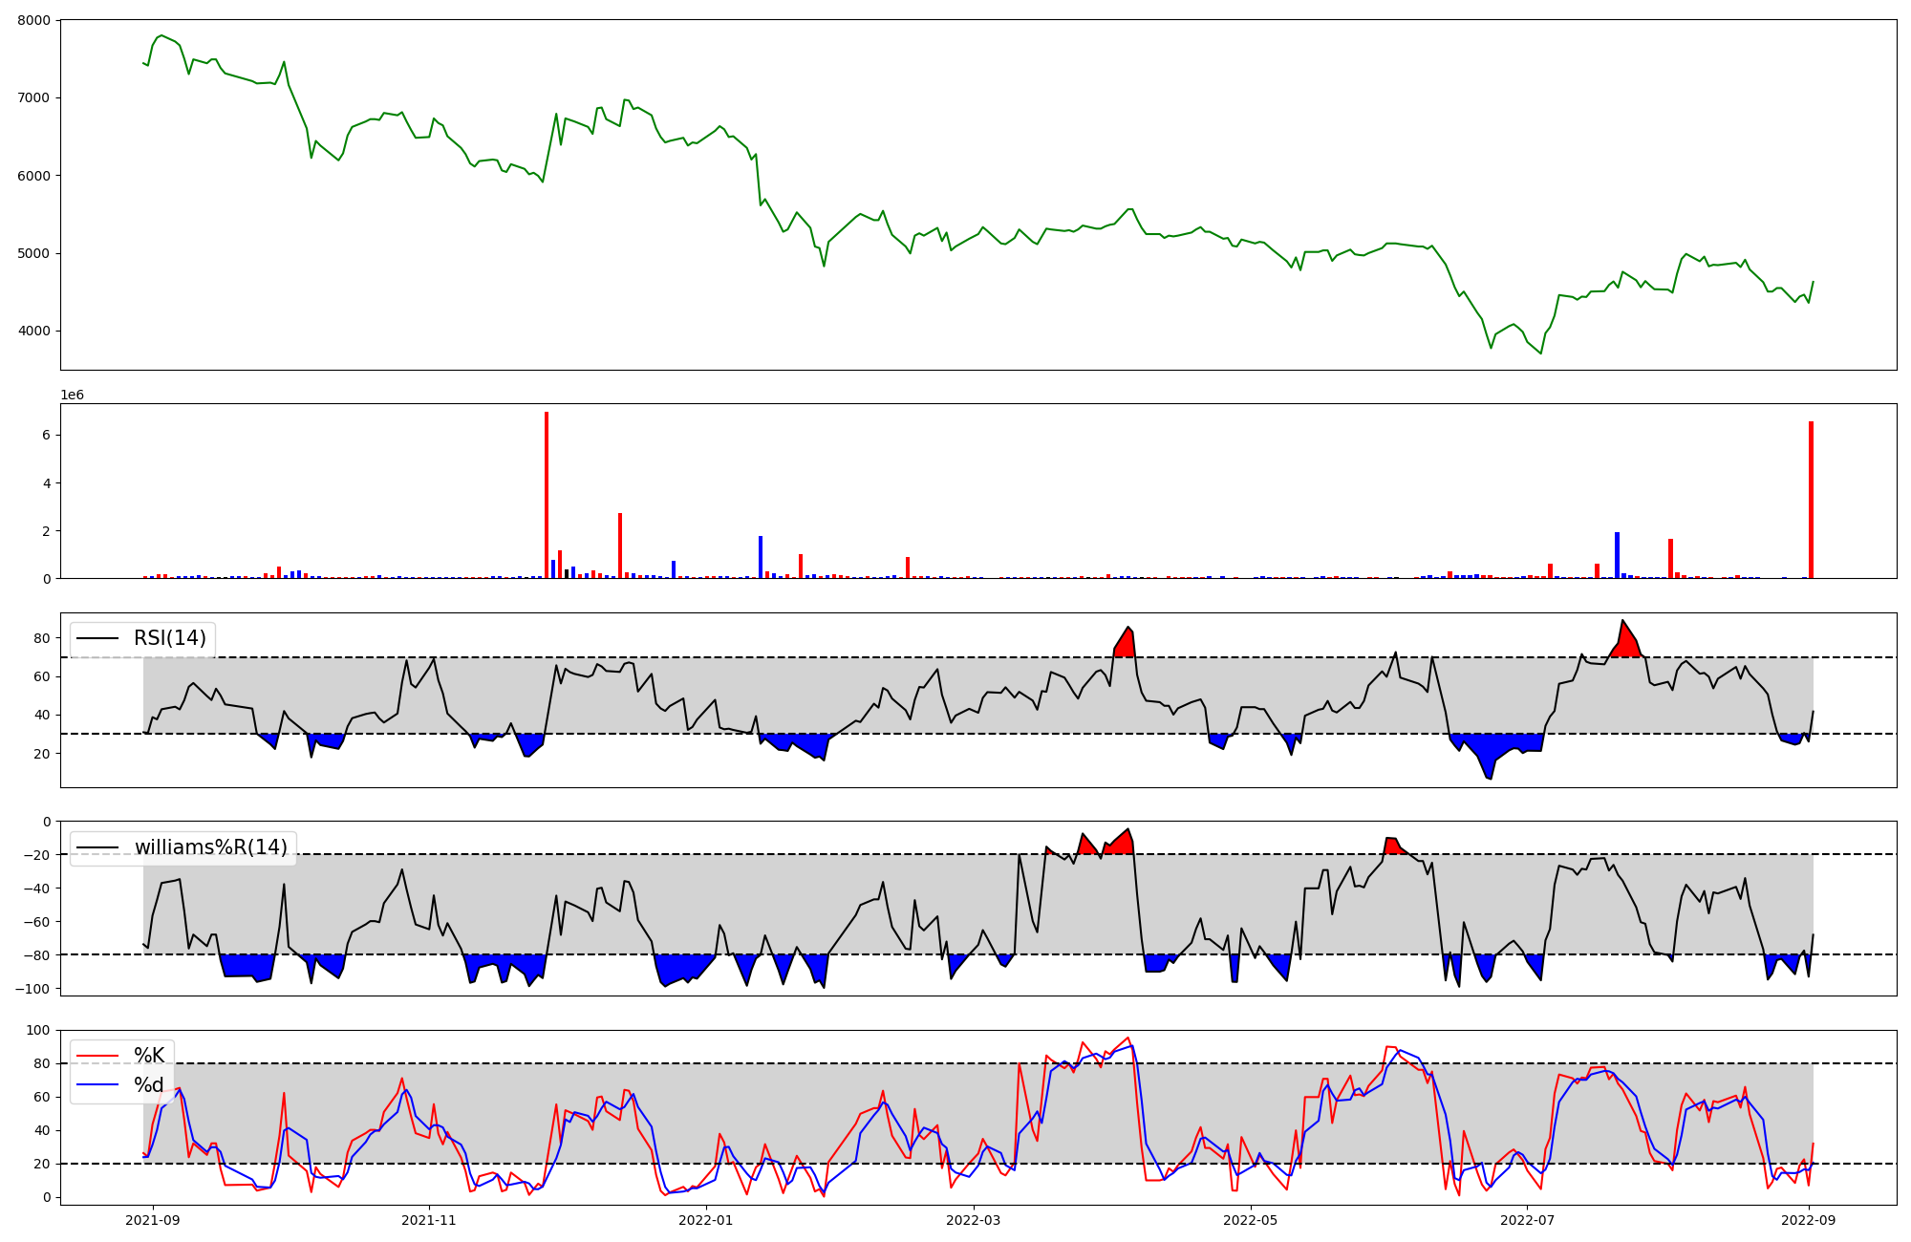This screenshot has height=1242, width=1911.
Task: Click the -100 tick on Williams %R axis
Action: pyautogui.click(x=33, y=988)
